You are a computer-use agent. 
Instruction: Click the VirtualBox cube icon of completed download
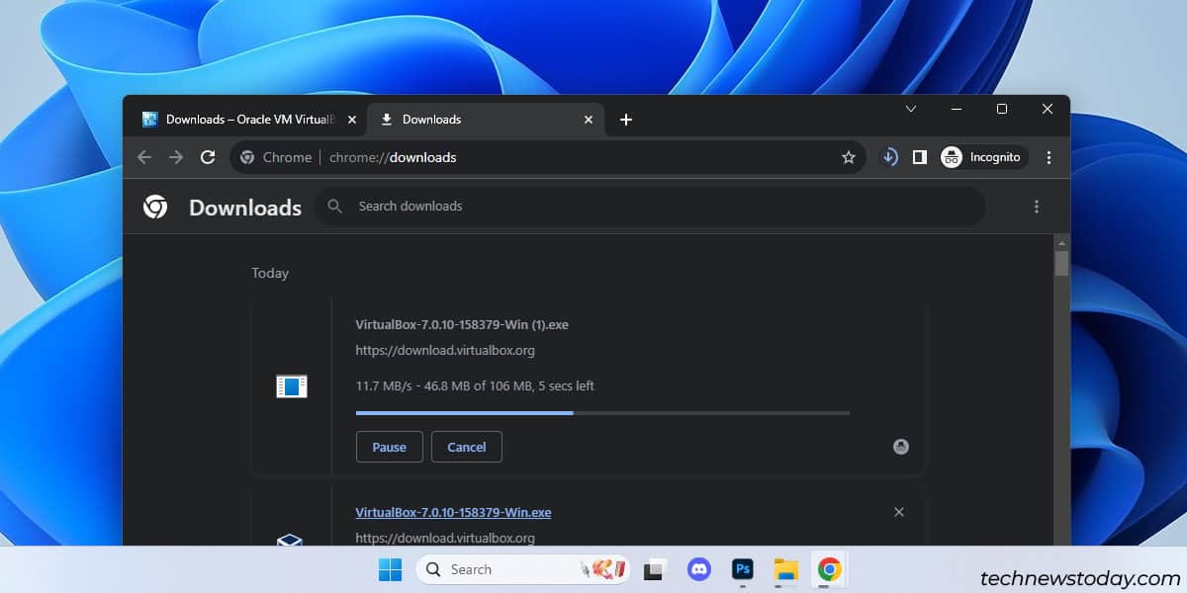click(290, 540)
